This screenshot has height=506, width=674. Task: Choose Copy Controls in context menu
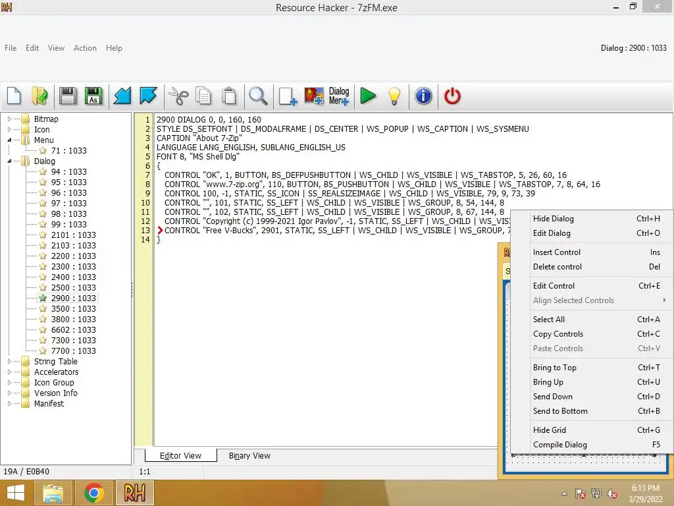pos(592,334)
